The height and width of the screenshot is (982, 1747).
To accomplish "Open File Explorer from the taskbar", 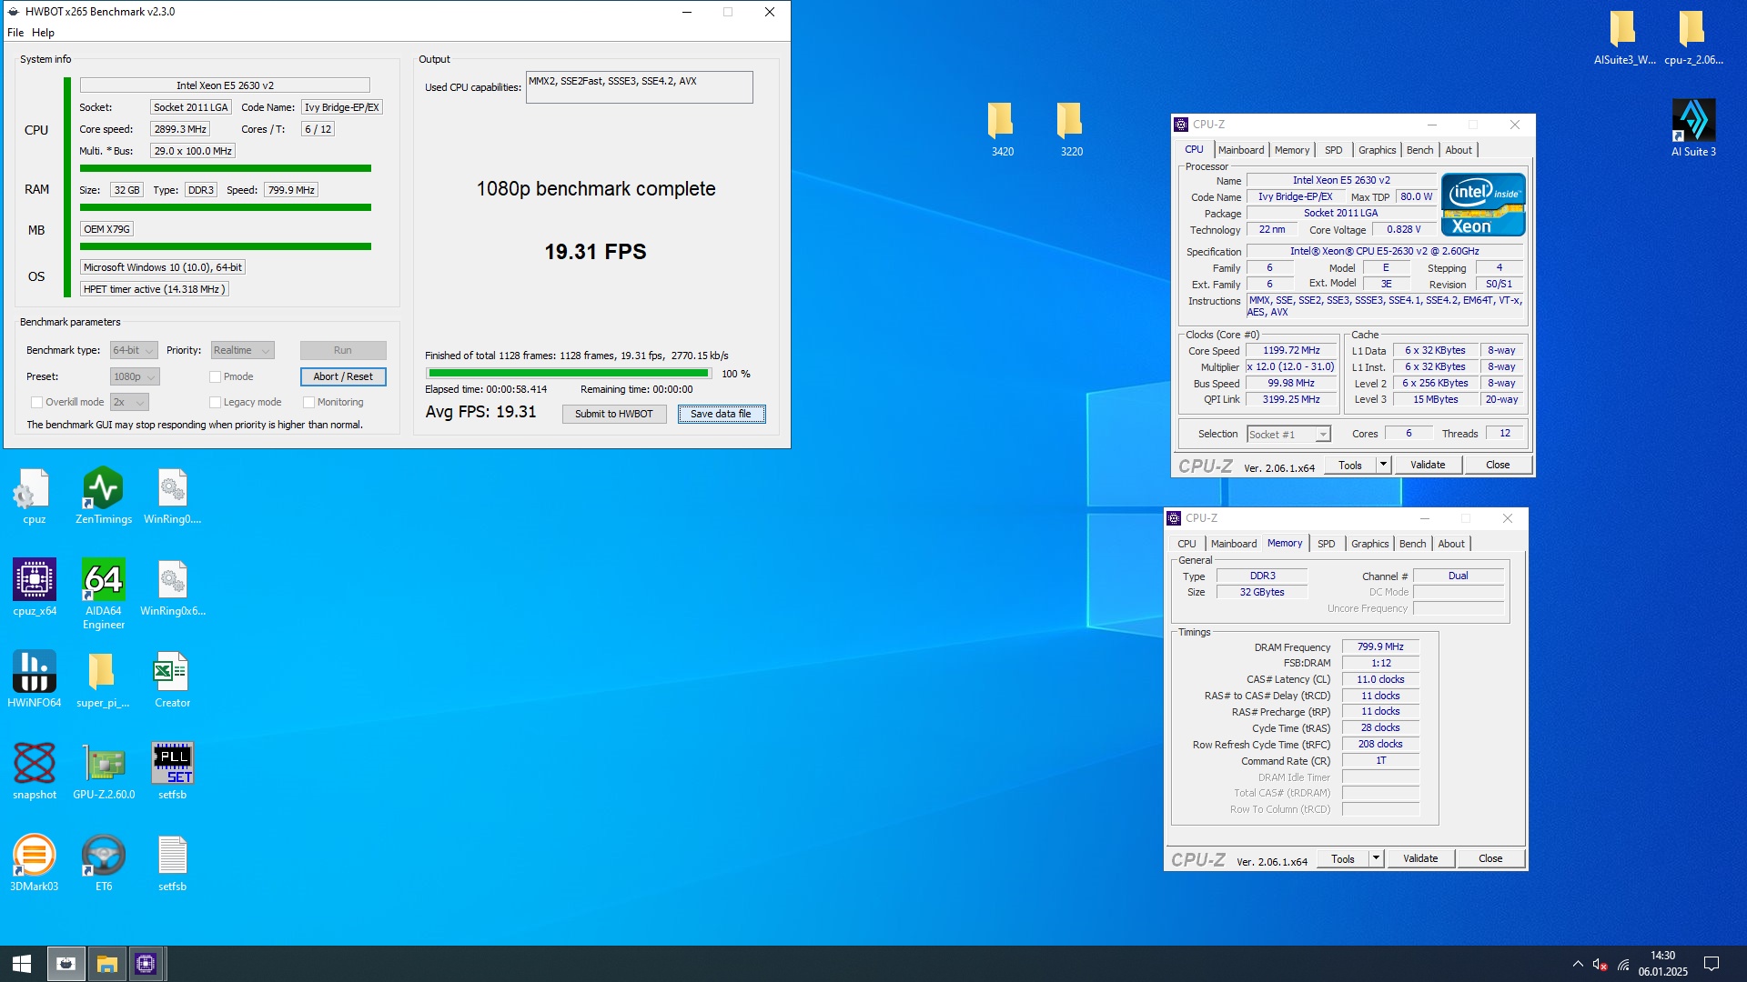I will coord(106,964).
